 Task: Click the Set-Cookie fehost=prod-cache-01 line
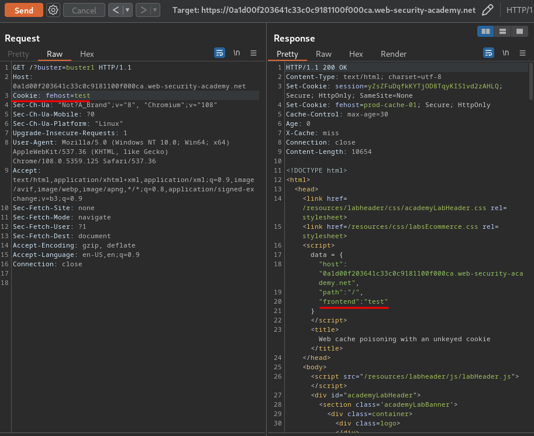pos(388,105)
